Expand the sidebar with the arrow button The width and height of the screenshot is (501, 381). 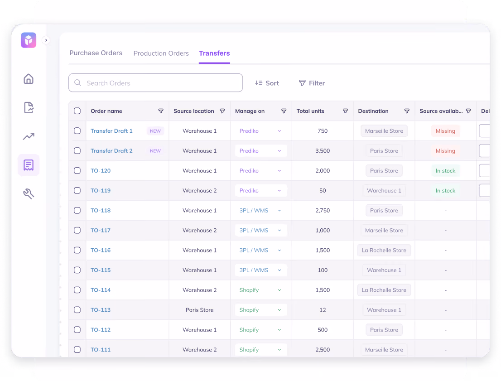(46, 40)
